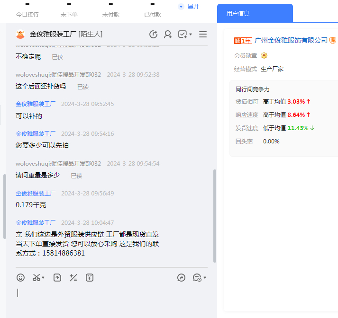
Task: Expand the screenshot scissors dropdown arrow
Action: (44, 278)
